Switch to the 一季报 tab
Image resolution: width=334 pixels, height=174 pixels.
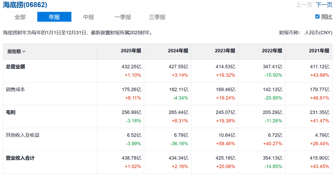(123, 17)
